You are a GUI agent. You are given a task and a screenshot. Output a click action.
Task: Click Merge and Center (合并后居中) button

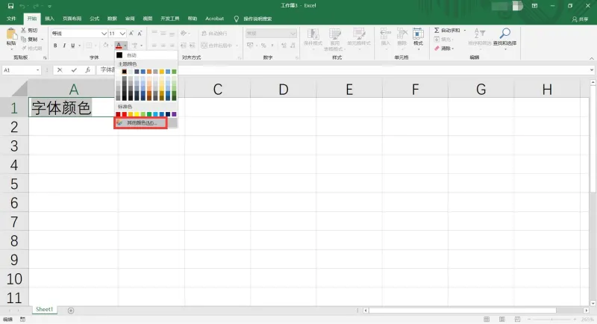[217, 46]
